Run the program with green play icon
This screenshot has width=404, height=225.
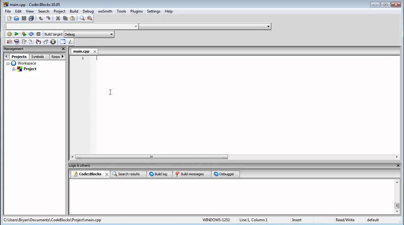[17, 34]
